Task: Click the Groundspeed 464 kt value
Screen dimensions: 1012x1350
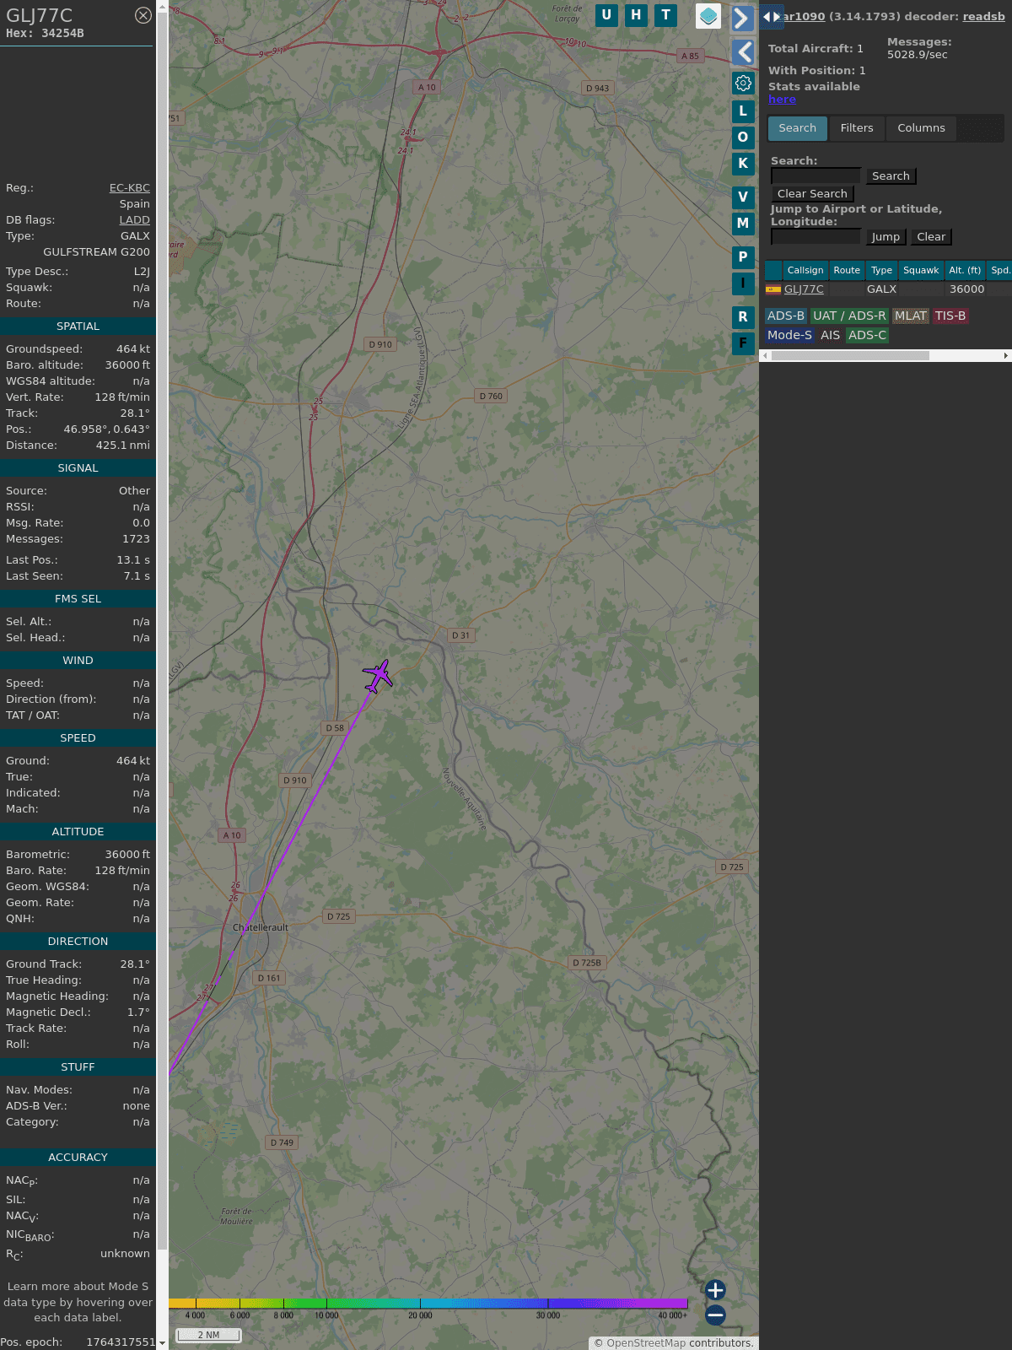Action: pos(133,349)
